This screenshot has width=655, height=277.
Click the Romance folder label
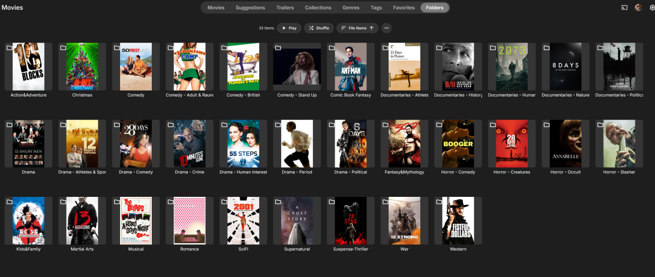[x=189, y=249]
